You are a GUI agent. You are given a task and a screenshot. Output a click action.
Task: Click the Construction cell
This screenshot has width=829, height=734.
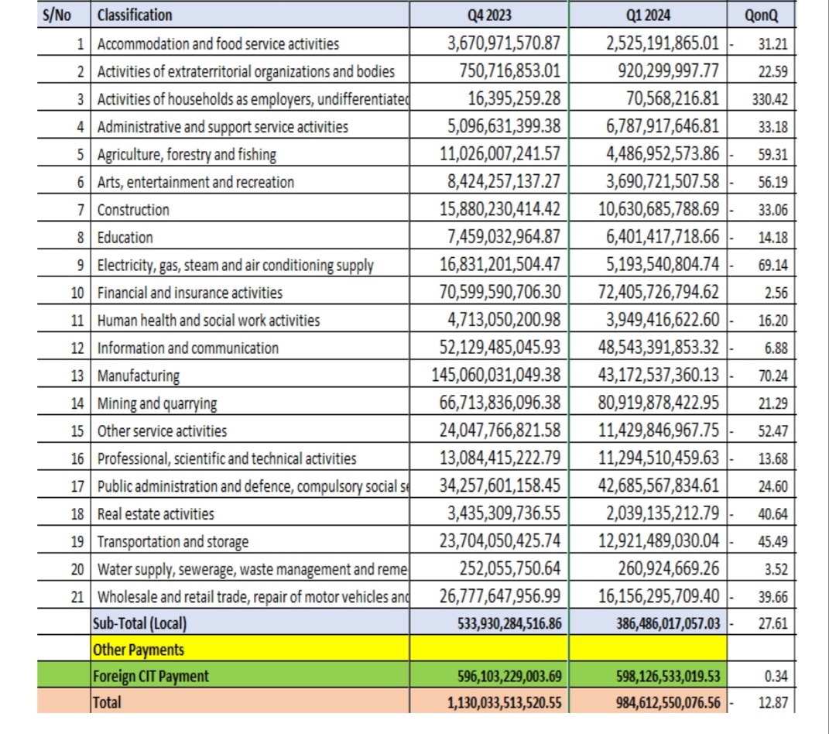[133, 209]
